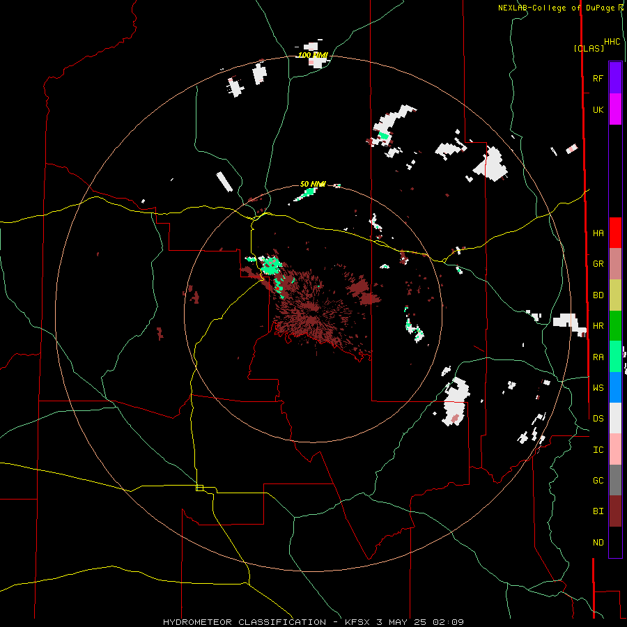This screenshot has height=627, width=627.
Task: Click the bright green RA legend swatch
Action: tap(615, 357)
